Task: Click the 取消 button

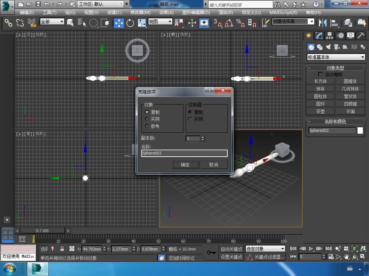Action: coord(214,165)
